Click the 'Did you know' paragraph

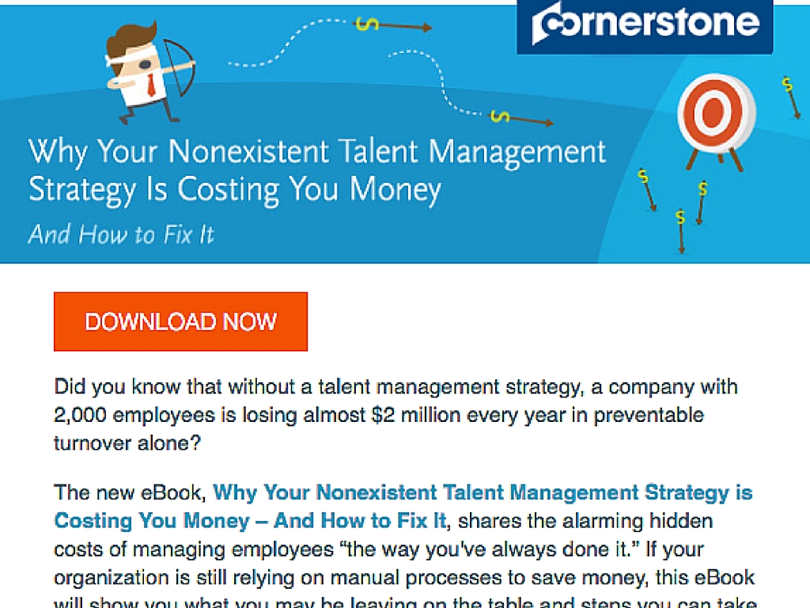(396, 415)
